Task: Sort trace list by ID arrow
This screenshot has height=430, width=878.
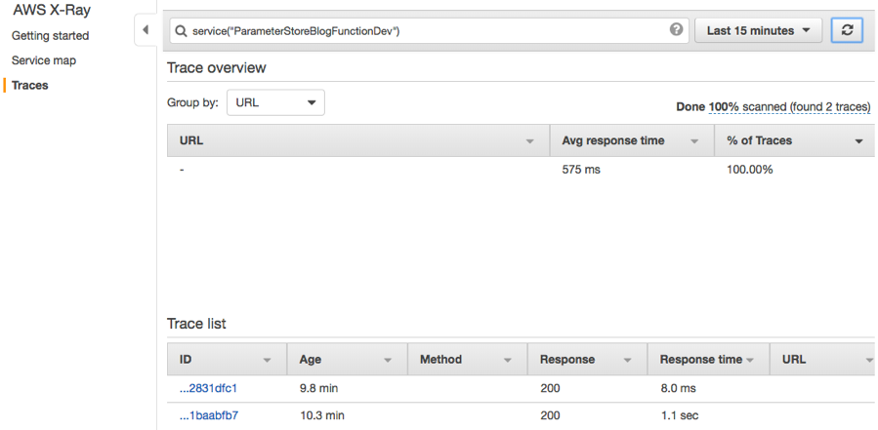Action: click(x=267, y=360)
